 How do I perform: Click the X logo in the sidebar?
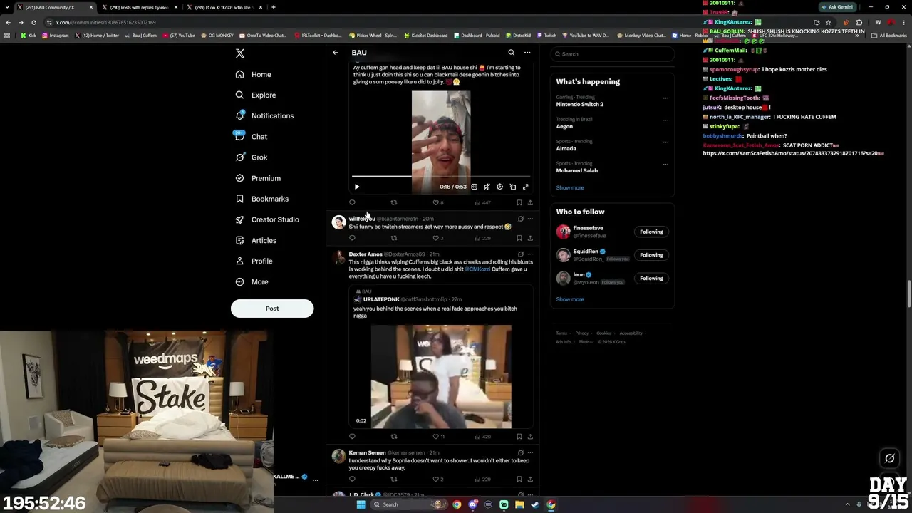point(240,53)
